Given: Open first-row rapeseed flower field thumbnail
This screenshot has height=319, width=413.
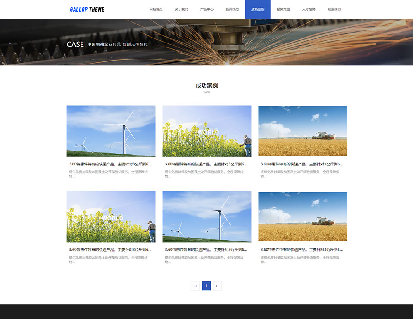Looking at the screenshot, I should [x=206, y=131].
